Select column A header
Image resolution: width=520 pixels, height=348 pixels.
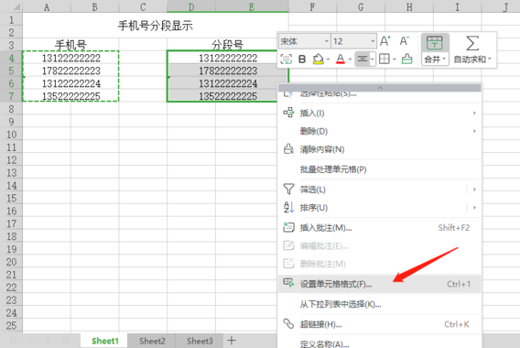click(x=47, y=6)
